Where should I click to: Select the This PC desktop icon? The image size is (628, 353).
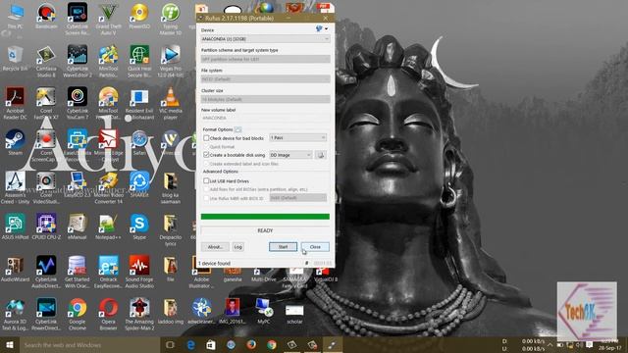click(x=15, y=16)
